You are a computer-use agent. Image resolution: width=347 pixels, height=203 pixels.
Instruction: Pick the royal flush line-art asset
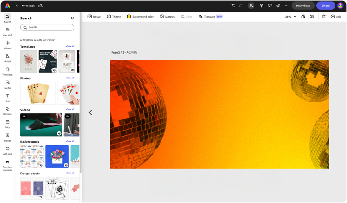[x=57, y=188]
